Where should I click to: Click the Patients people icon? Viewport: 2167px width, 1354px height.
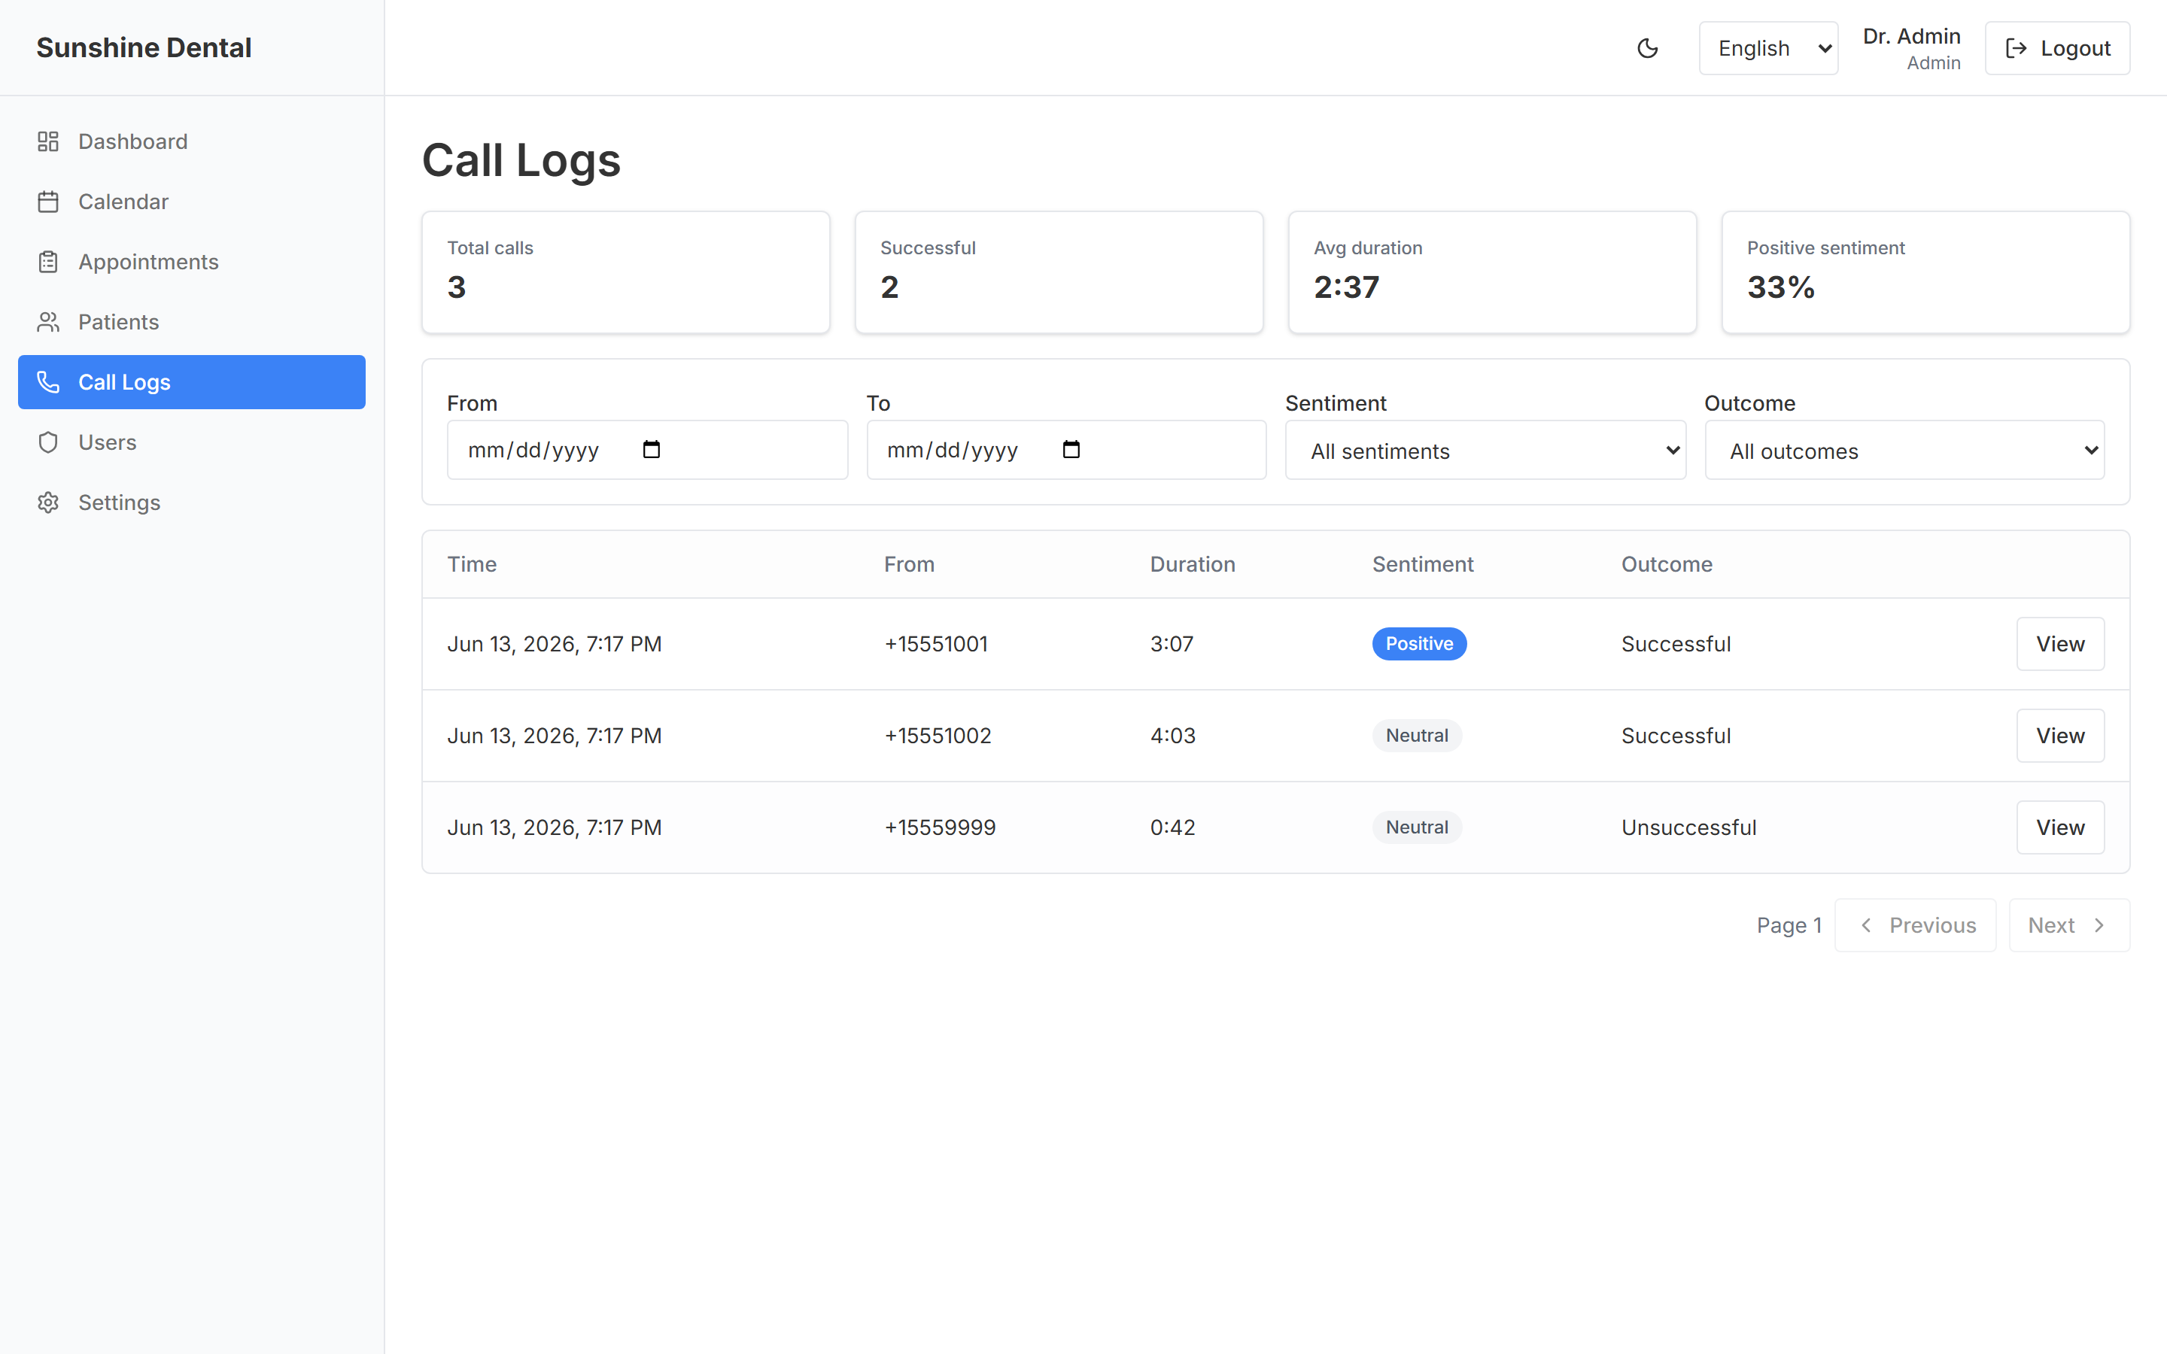(x=48, y=321)
